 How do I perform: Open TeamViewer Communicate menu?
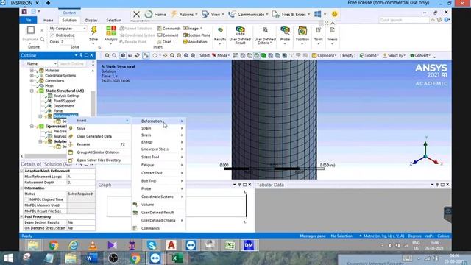[x=249, y=14]
